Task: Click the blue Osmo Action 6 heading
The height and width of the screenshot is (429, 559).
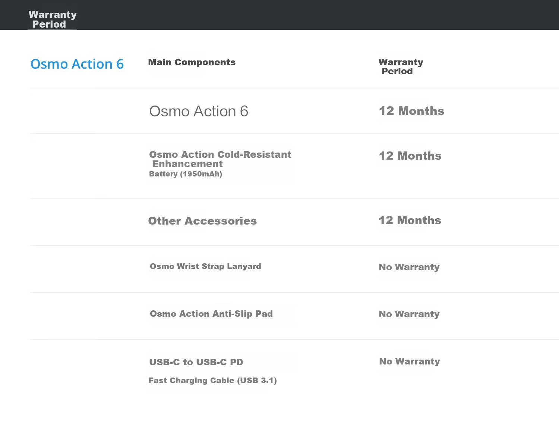Action: point(77,64)
